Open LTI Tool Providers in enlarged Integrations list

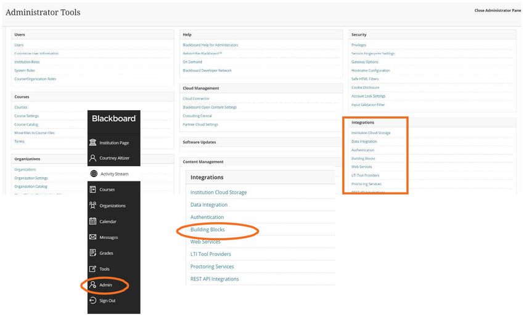(211, 254)
